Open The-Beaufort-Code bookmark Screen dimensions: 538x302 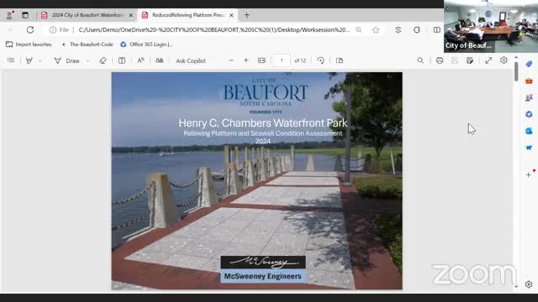click(87, 44)
